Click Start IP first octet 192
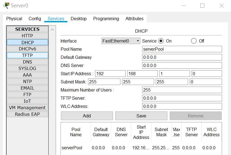The width and height of the screenshot is (231, 155). [x=110, y=74]
